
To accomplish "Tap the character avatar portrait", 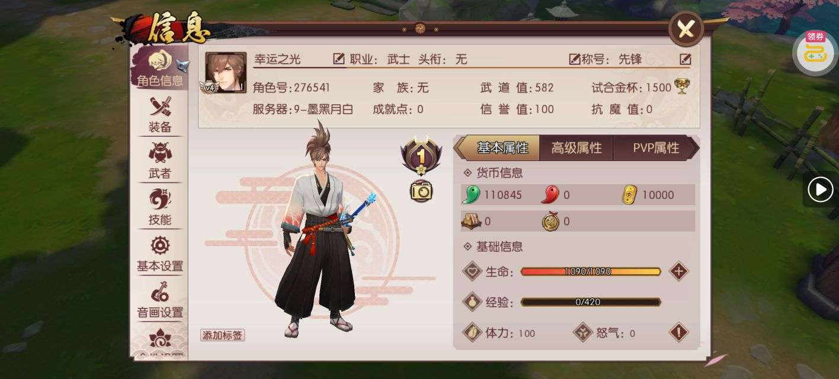I will click(x=226, y=73).
